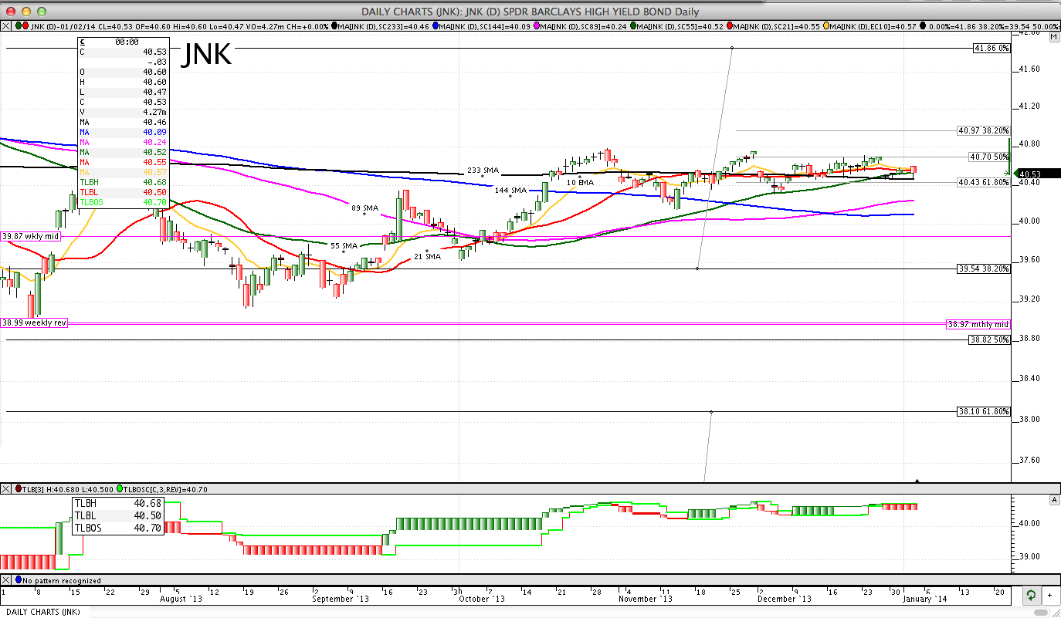Click the January '14 label on the date axis
The width and height of the screenshot is (1061, 618).
pos(925,599)
